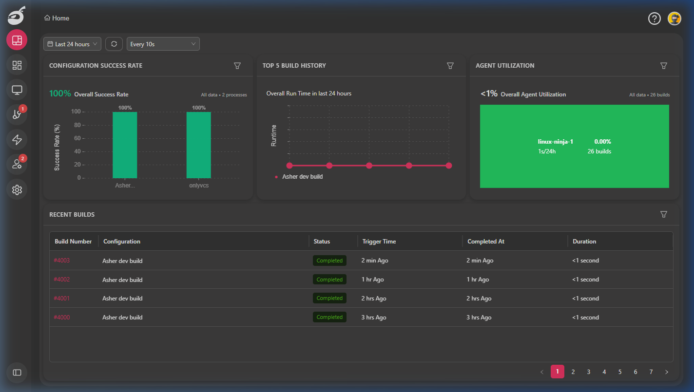Image resolution: width=694 pixels, height=392 pixels.
Task: Open the Every 10s refresh interval dropdown
Action: tap(163, 43)
